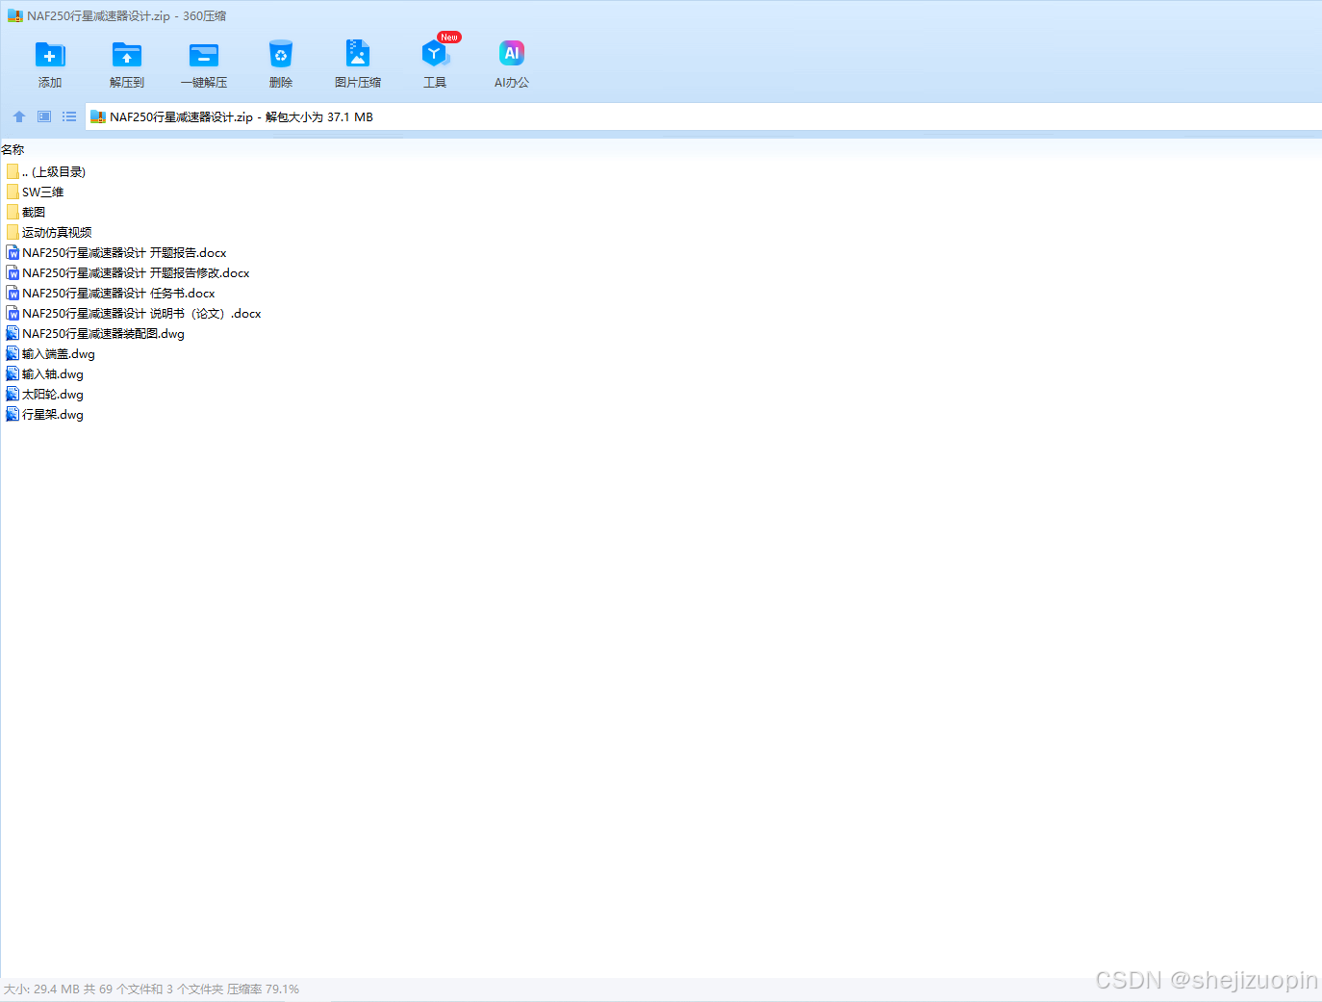Click the 开题报告.docx Word file icon

pos(13,252)
